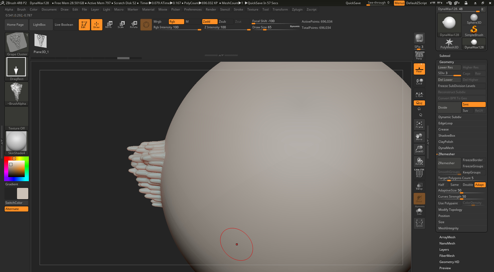Image resolution: width=494 pixels, height=272 pixels.
Task: Open the SkinShade4 material picker
Action: 17,143
